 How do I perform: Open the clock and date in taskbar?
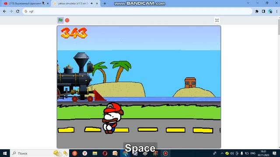(x=263, y=153)
